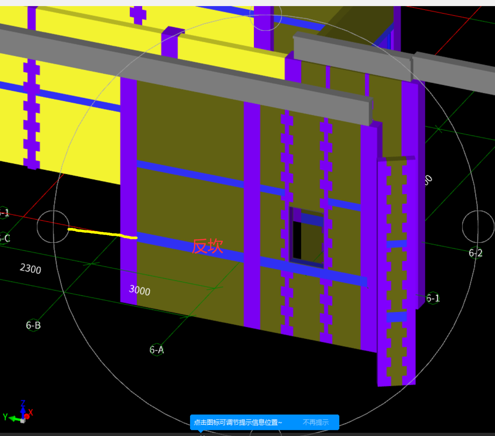Click the XYZ axis orientation gizmo
The image size is (495, 436).
[x=18, y=412]
